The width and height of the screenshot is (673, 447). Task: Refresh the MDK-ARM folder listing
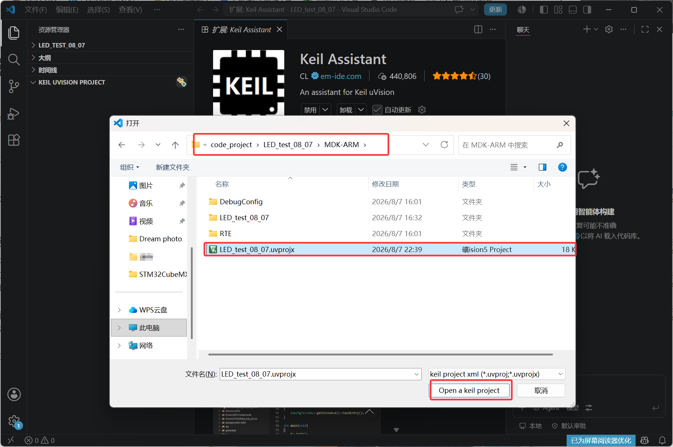444,145
